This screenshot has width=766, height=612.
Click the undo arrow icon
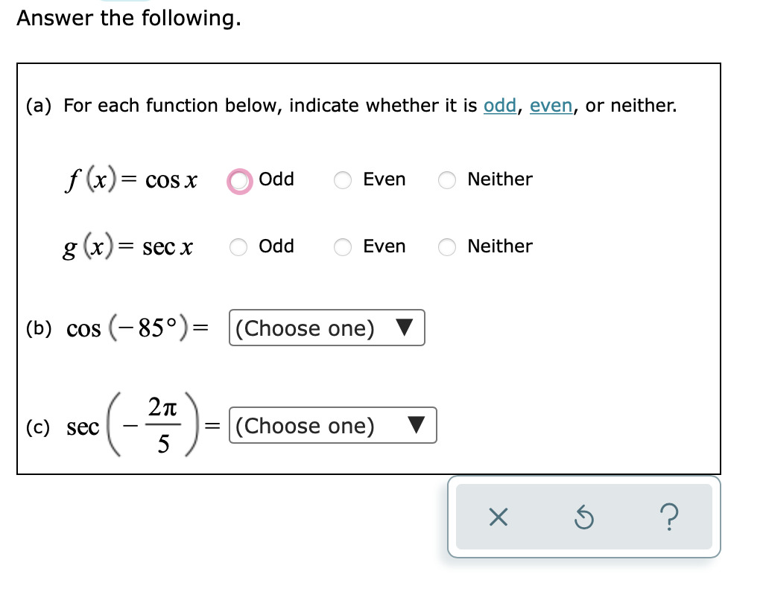[x=583, y=517]
